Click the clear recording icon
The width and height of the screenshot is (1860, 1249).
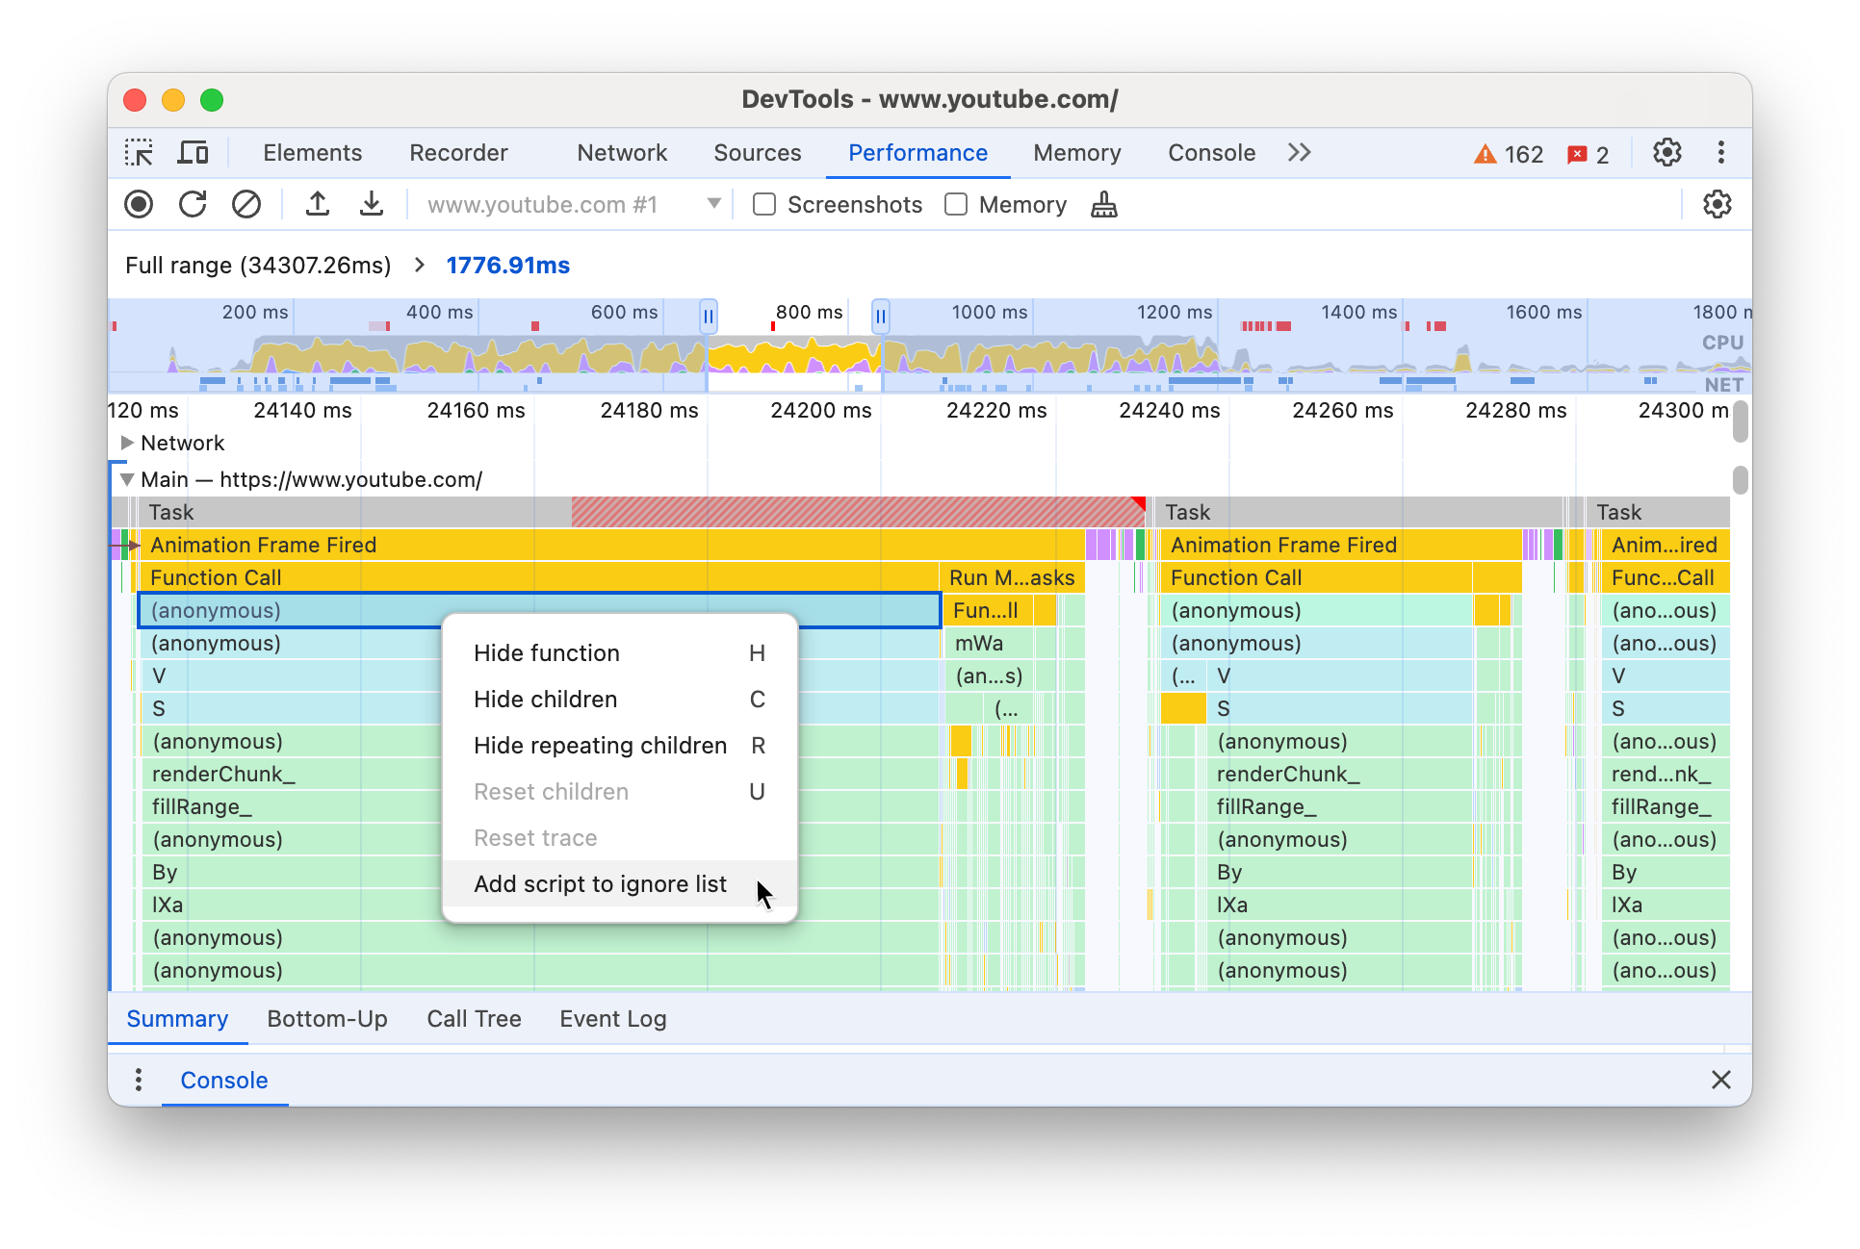[x=244, y=205]
